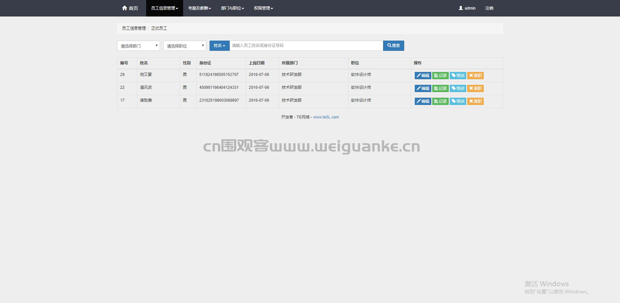This screenshot has height=303, width=620.
Task: Open the admin user profile icon
Action: click(x=461, y=8)
